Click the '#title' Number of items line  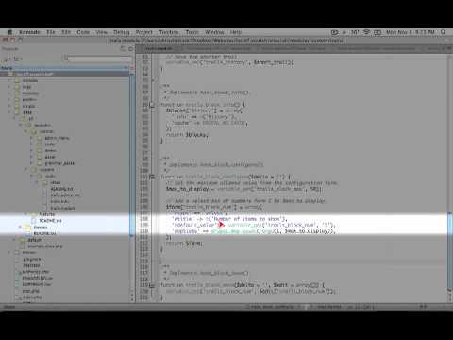(x=229, y=219)
